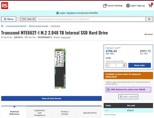The width and height of the screenshot is (154, 118).
Task: Focus the keyword search field
Action: (91, 19)
